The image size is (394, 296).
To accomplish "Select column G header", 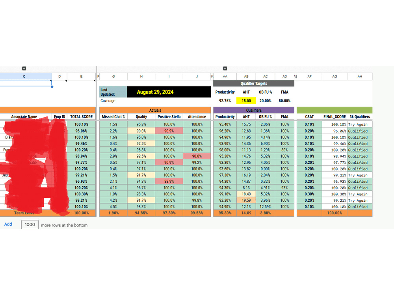I will (113, 77).
